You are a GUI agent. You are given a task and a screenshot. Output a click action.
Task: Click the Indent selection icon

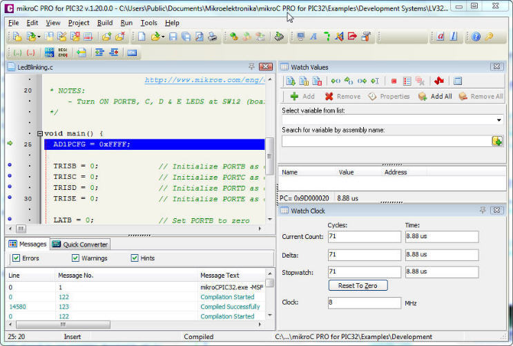tap(99, 52)
